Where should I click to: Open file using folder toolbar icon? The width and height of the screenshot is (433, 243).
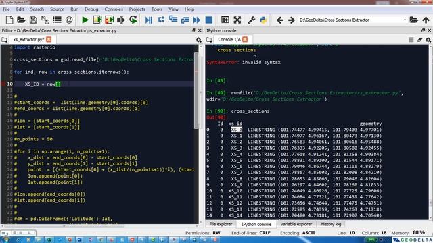[x=21, y=20]
